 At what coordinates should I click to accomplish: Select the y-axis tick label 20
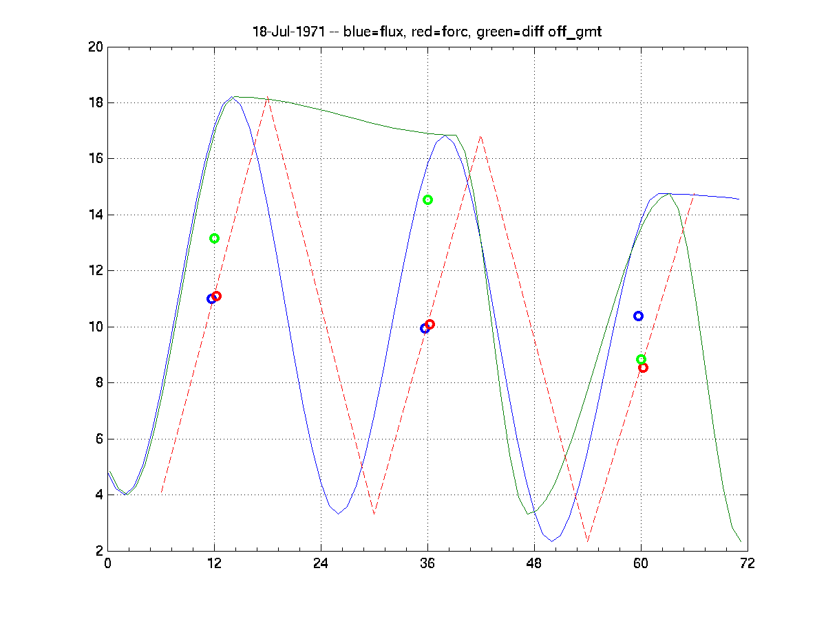[94, 47]
